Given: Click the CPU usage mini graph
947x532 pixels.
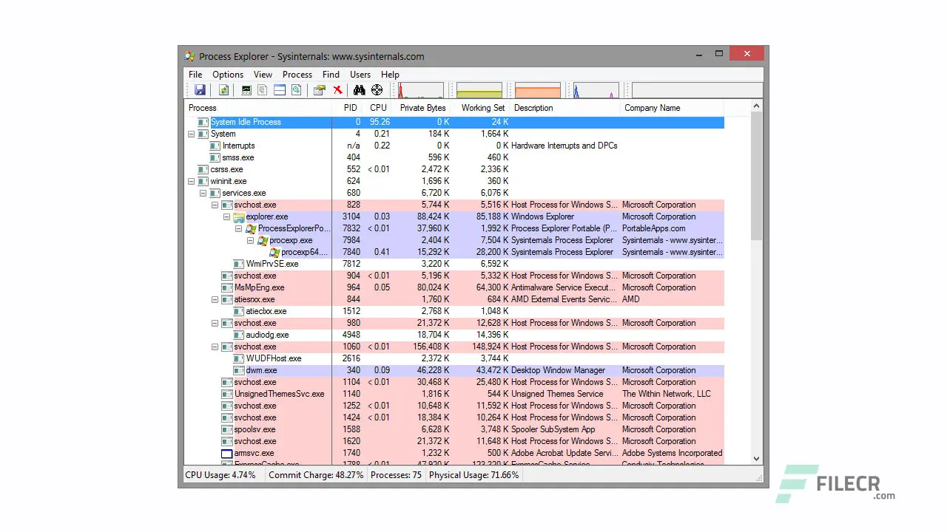Looking at the screenshot, I should coord(421,90).
